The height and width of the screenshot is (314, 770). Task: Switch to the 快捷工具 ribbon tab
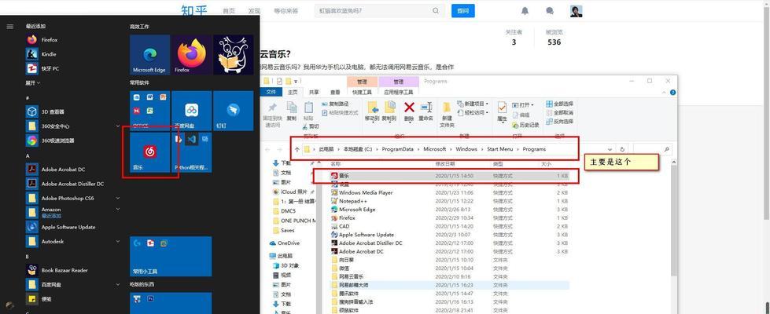[362, 92]
